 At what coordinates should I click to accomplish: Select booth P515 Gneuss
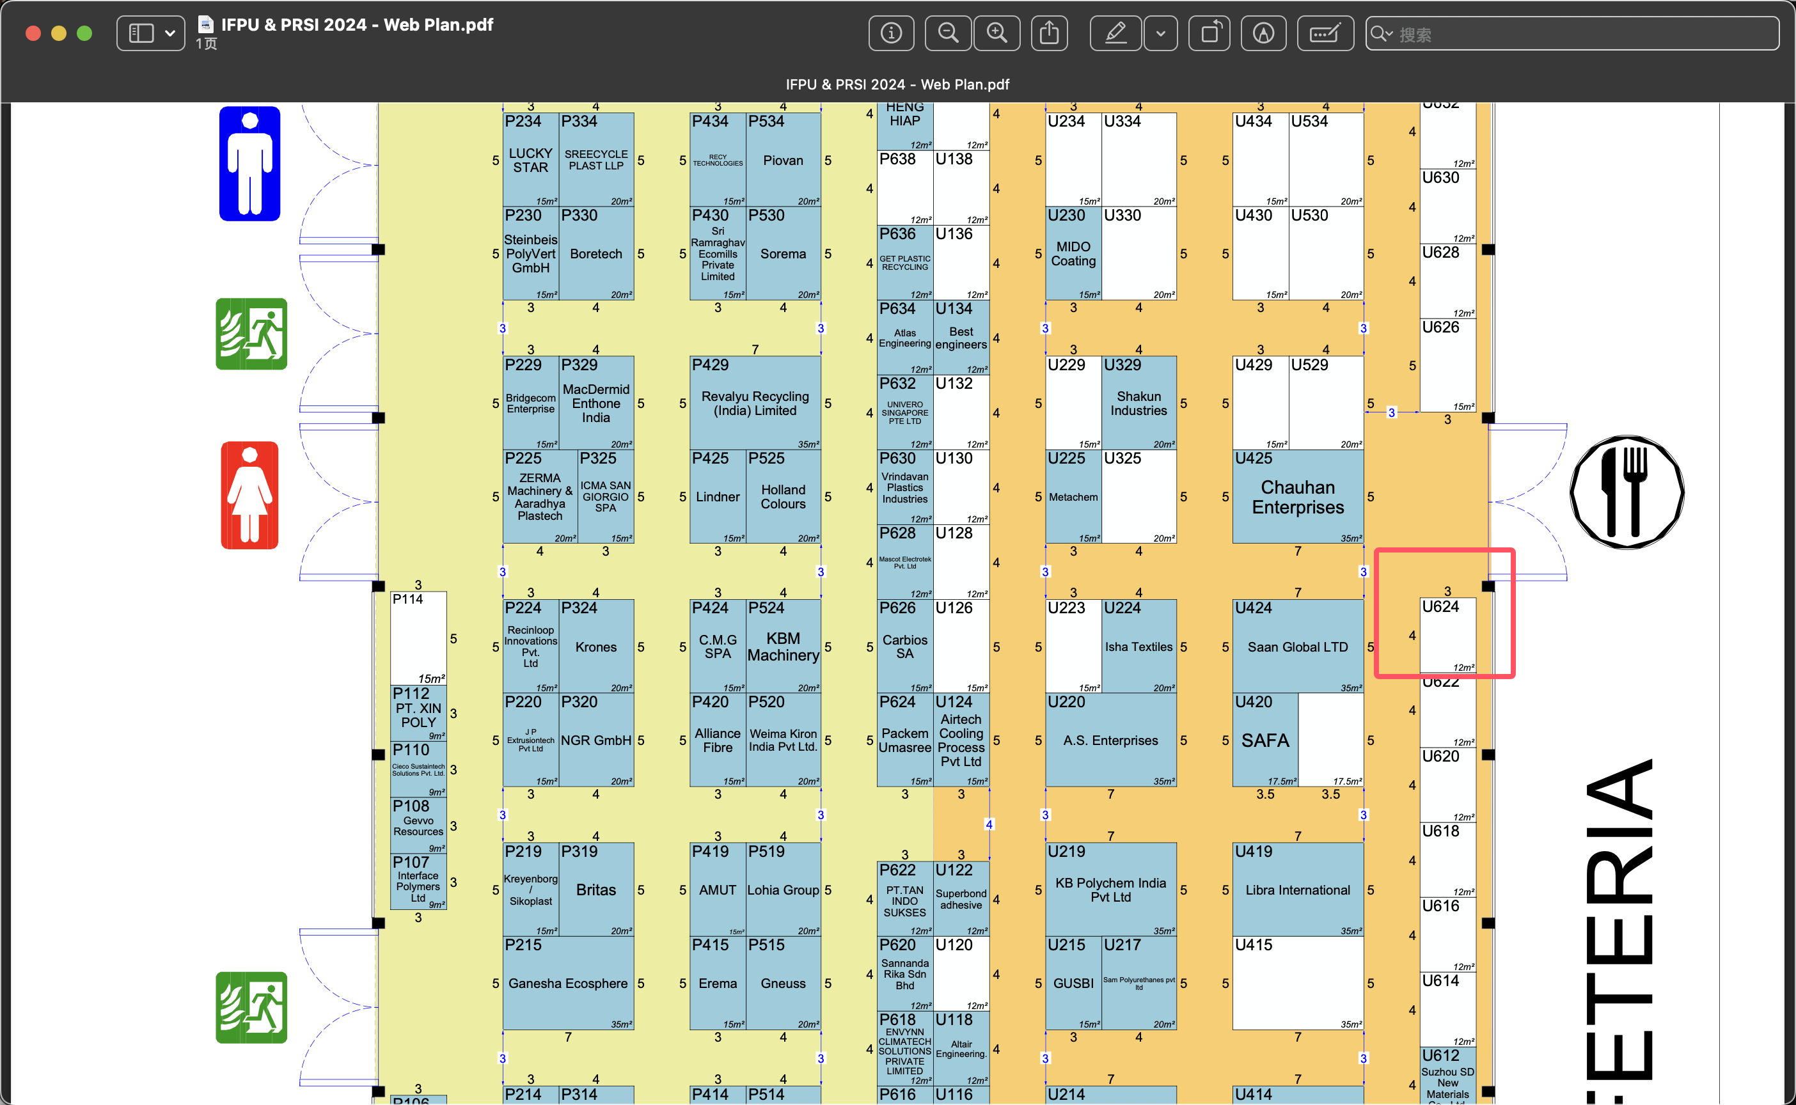784,983
